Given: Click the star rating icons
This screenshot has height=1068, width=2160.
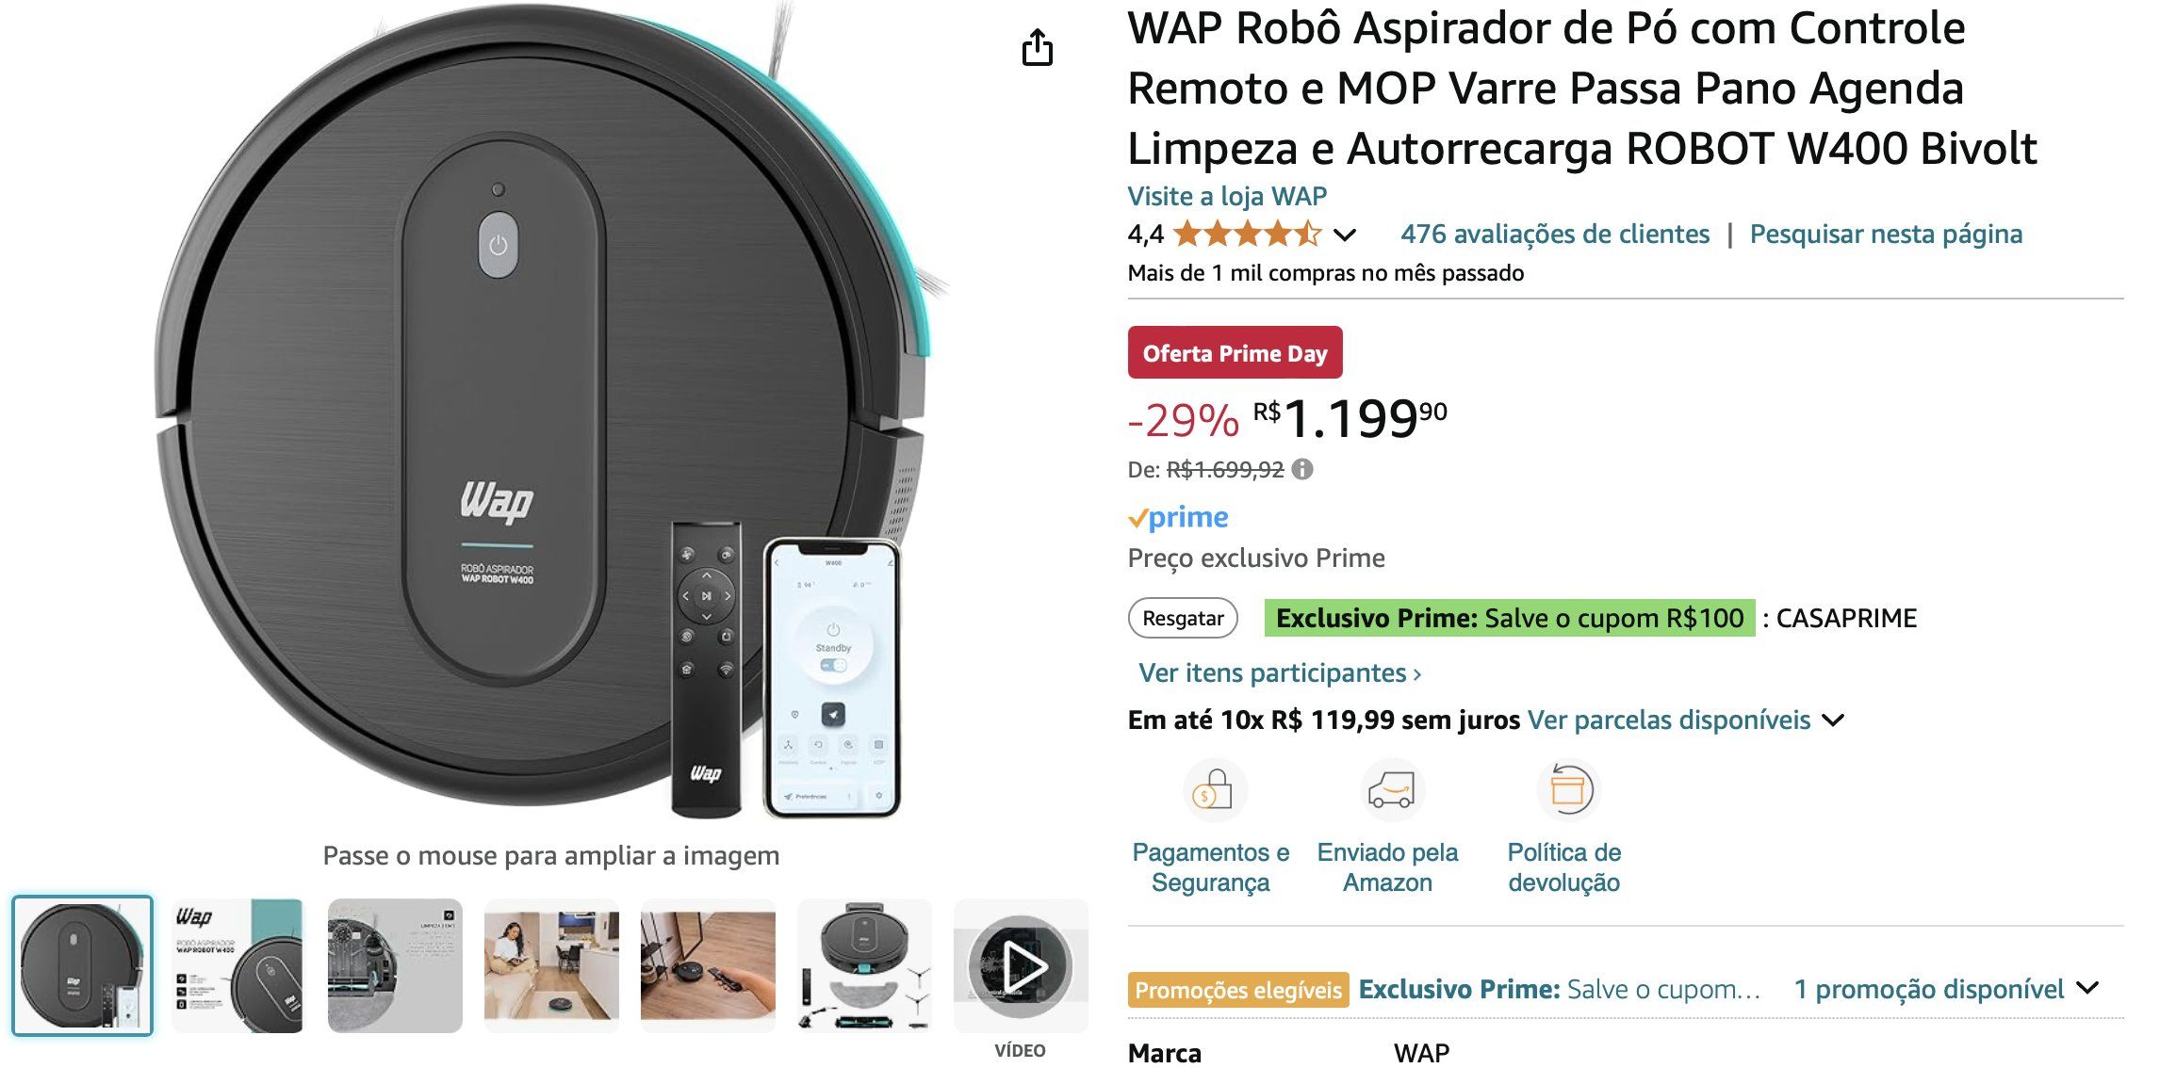Looking at the screenshot, I should [x=1248, y=234].
